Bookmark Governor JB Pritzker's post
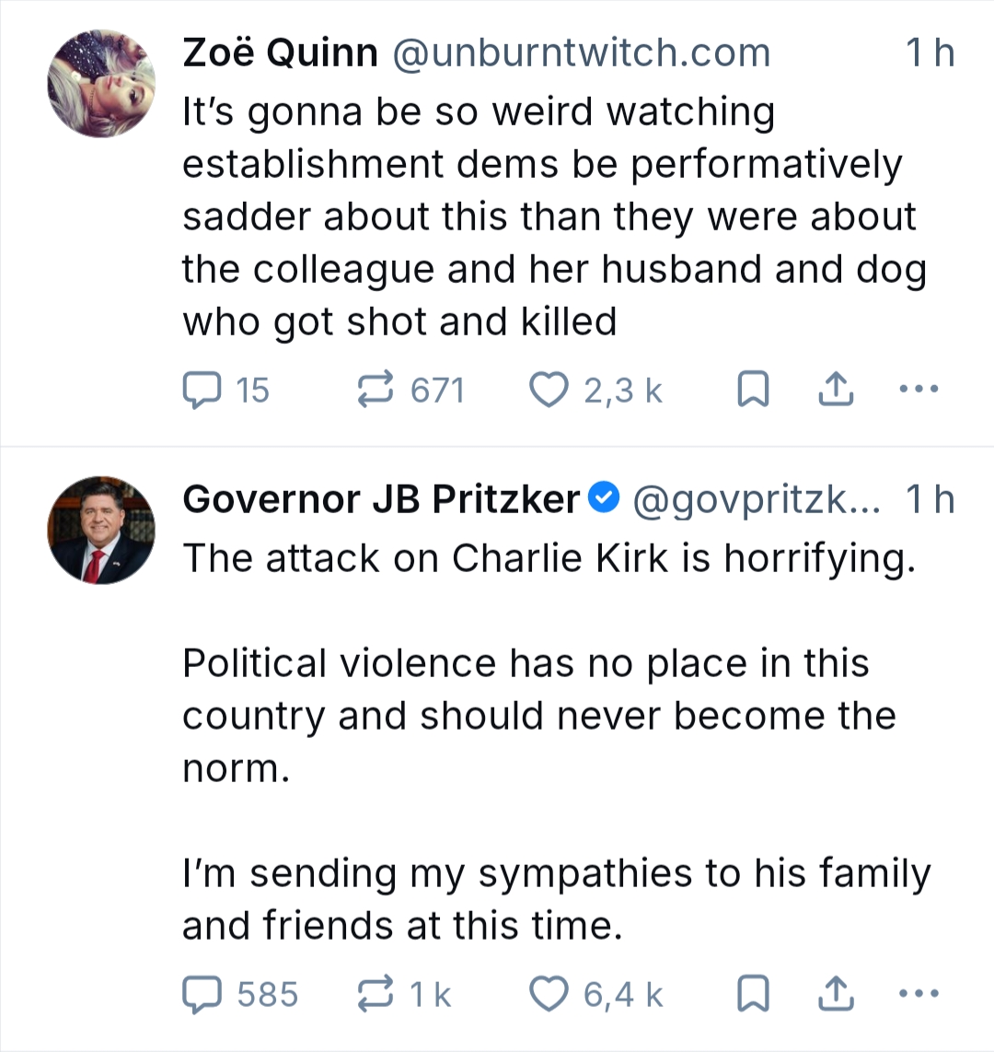The height and width of the screenshot is (1052, 994). [x=753, y=996]
